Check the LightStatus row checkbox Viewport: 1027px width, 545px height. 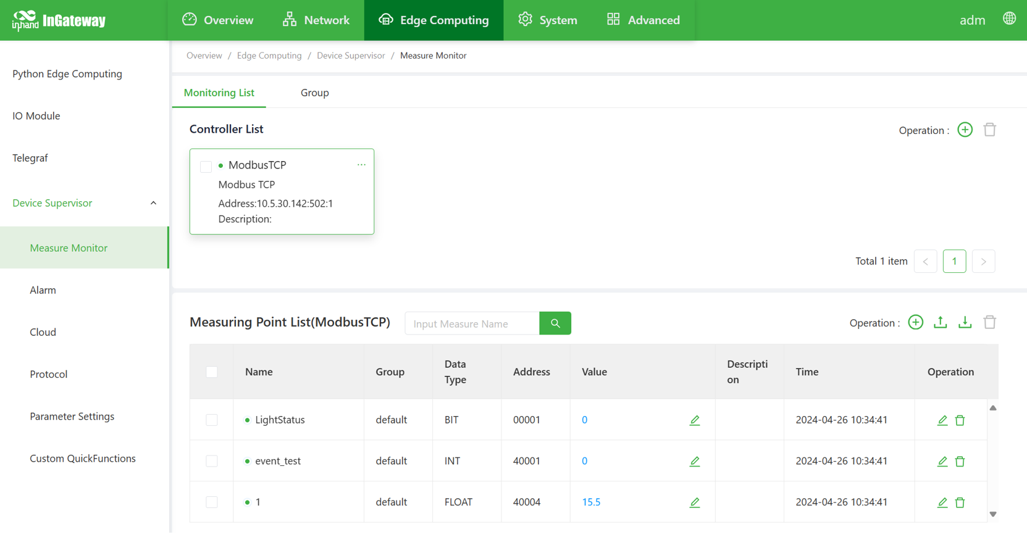pos(212,420)
